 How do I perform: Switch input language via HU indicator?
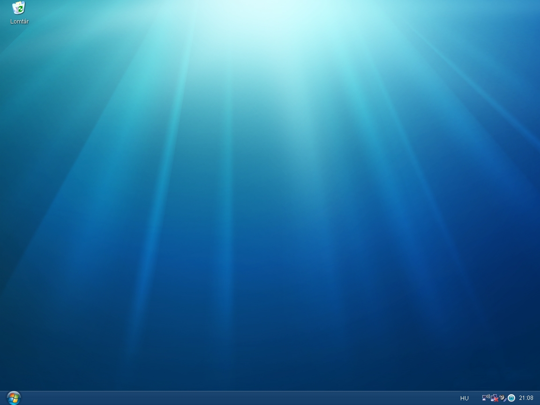(x=464, y=398)
